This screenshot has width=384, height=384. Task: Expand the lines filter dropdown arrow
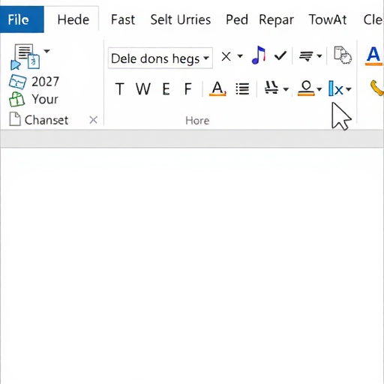319,56
